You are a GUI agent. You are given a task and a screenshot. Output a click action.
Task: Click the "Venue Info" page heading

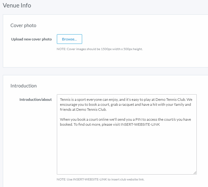(17, 6)
